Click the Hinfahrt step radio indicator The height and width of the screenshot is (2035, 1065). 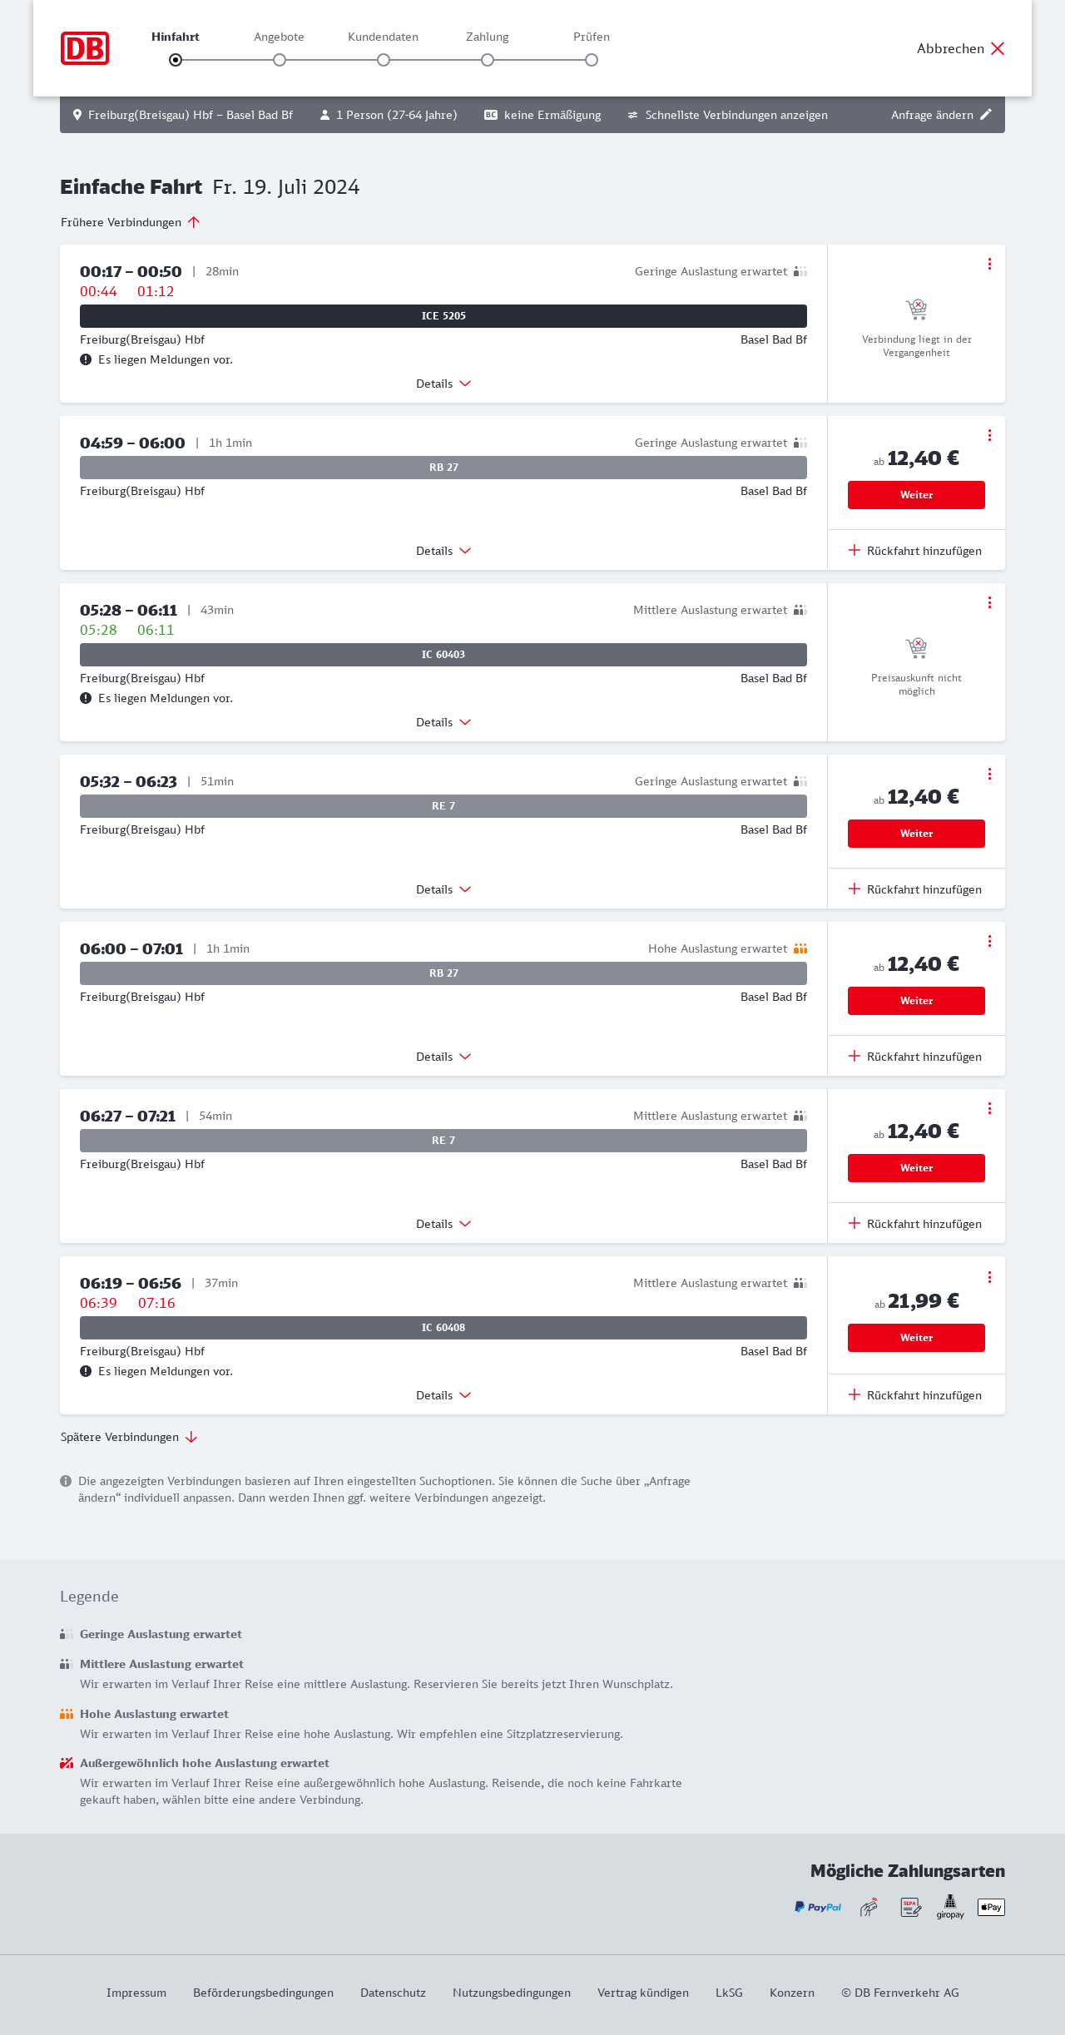pyautogui.click(x=176, y=60)
